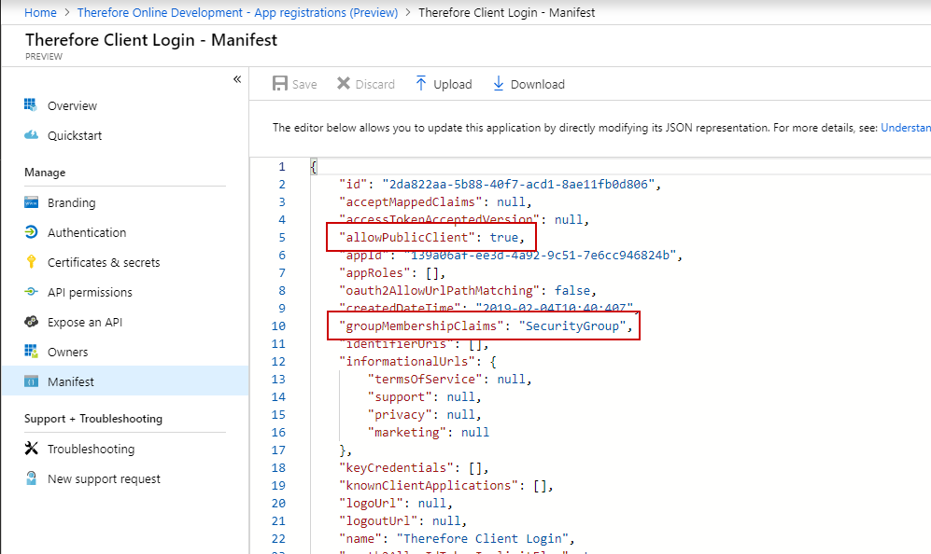Open Therefore Online Development App registrations breadcrumb
This screenshot has height=554, width=931.
click(x=237, y=12)
